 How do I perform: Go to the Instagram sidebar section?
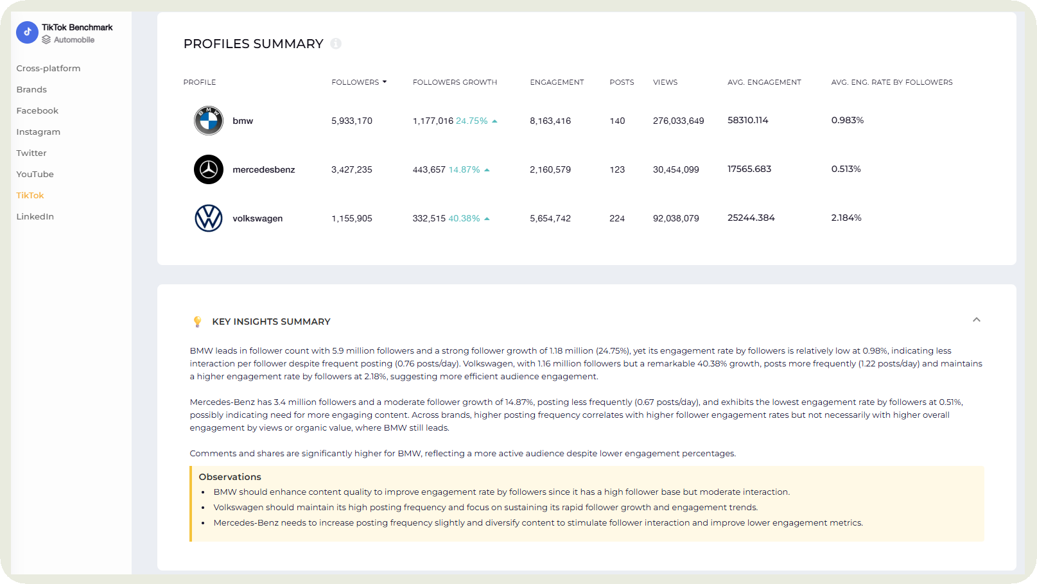pyautogui.click(x=39, y=132)
